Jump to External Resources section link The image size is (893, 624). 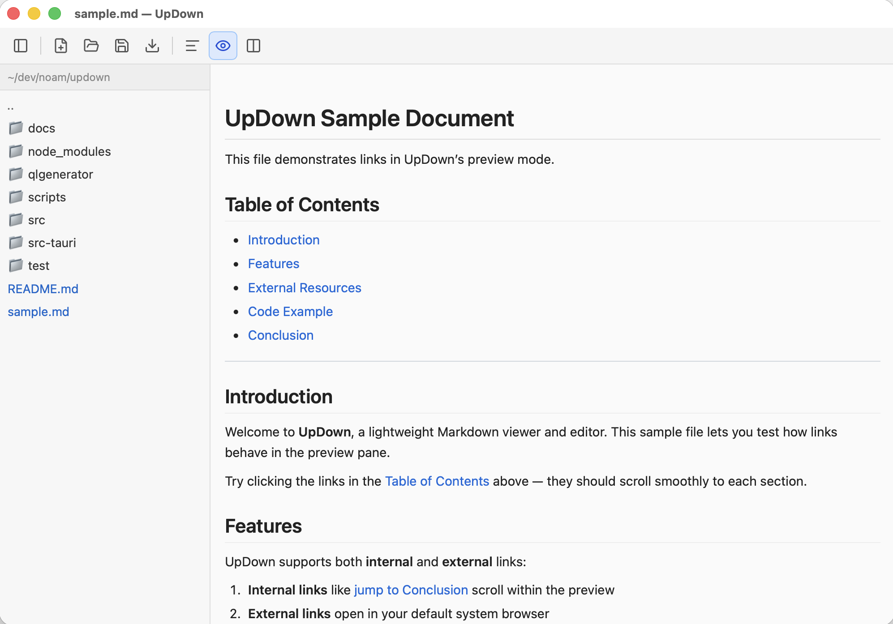click(x=305, y=288)
